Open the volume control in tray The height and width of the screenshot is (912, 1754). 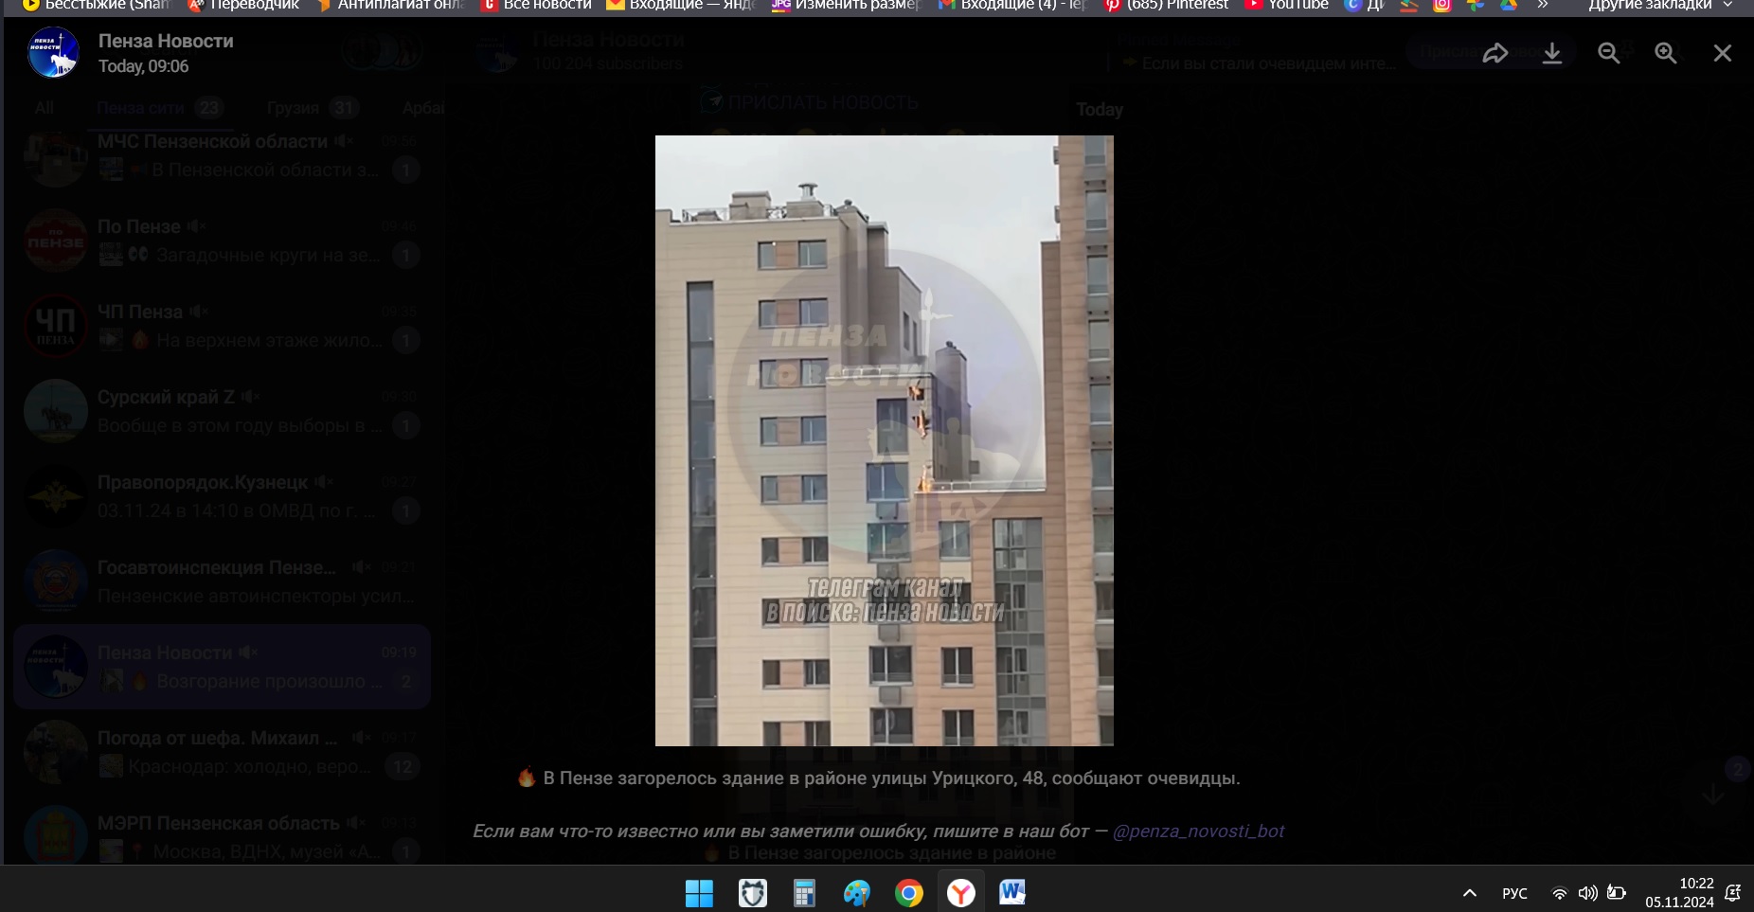(1587, 893)
